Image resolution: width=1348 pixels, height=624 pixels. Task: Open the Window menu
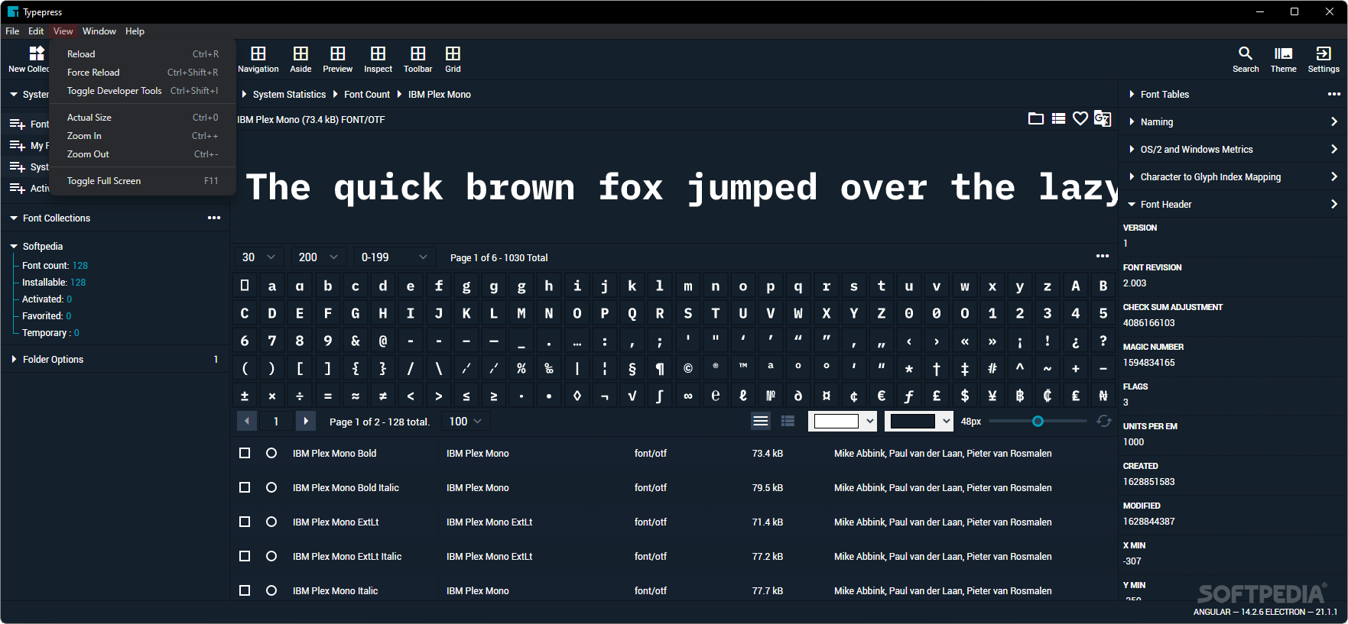click(99, 31)
